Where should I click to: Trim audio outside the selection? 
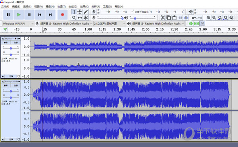tap(180, 17)
